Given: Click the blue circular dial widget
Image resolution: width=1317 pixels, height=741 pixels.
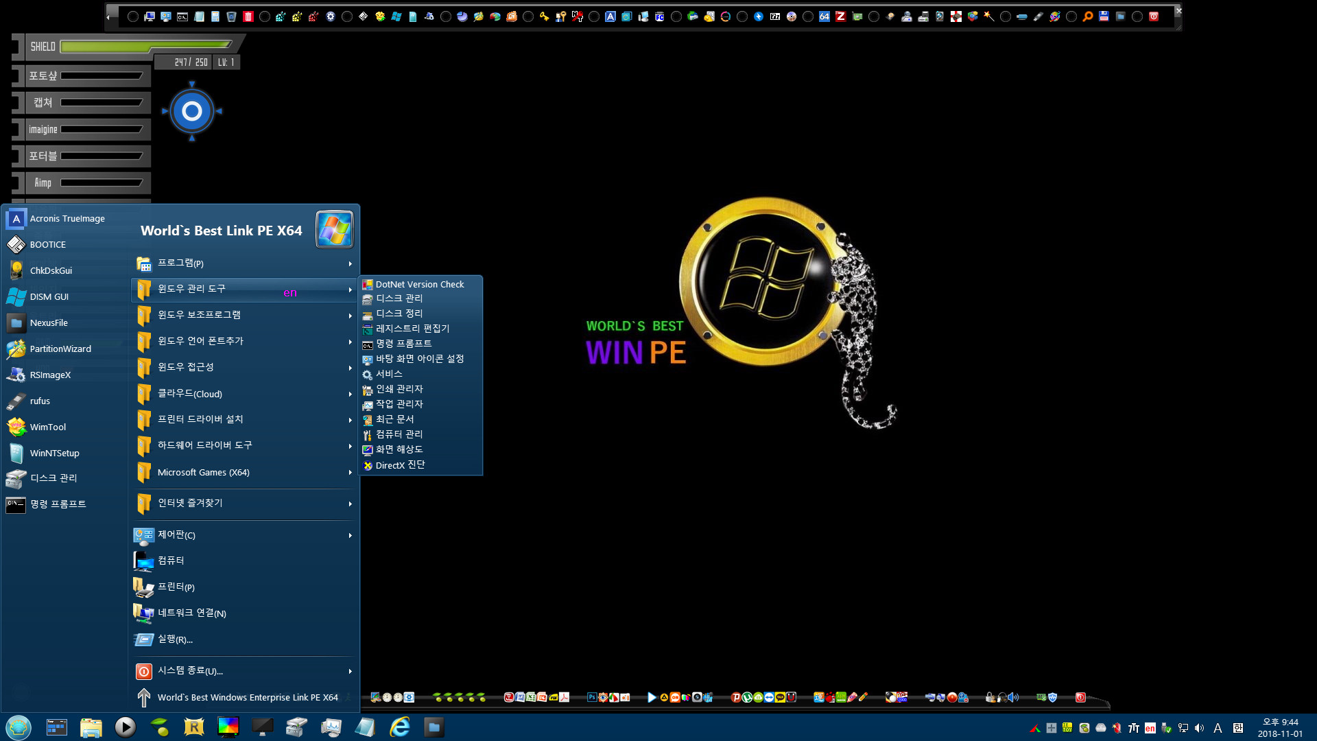Looking at the screenshot, I should point(192,111).
